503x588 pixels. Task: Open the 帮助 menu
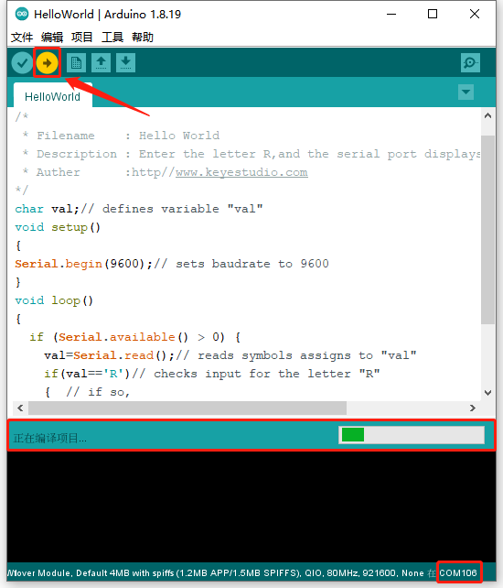click(x=143, y=38)
